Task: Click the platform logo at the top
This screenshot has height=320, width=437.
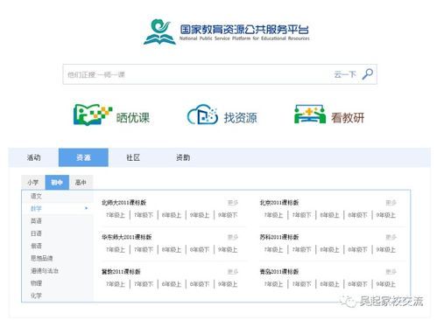Action: [226, 32]
